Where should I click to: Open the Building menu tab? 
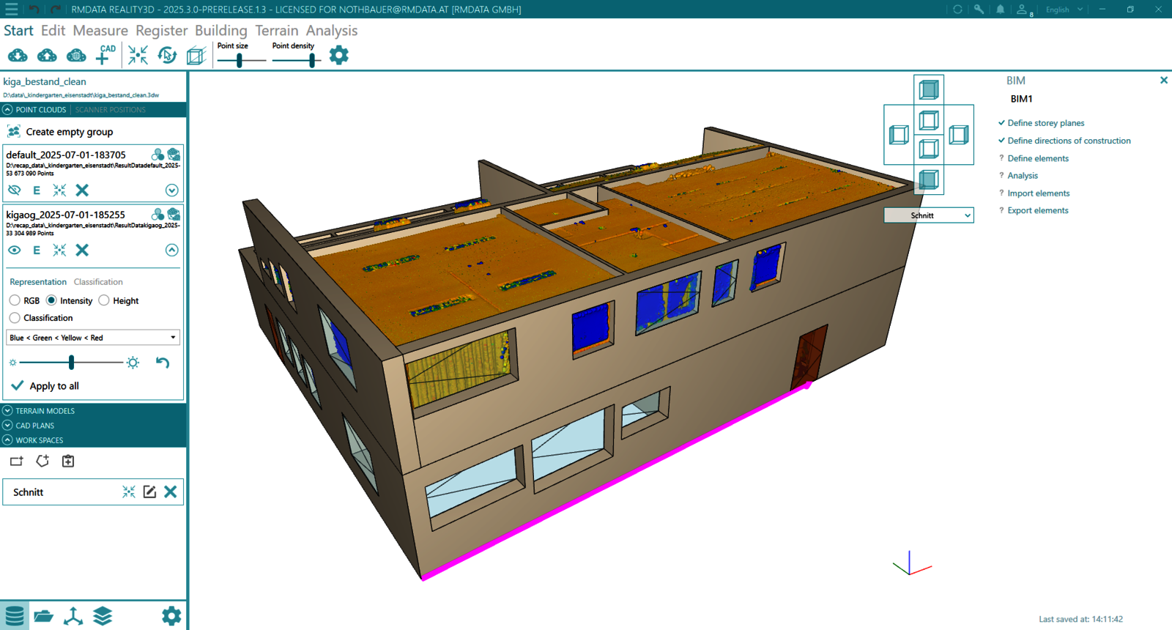220,31
